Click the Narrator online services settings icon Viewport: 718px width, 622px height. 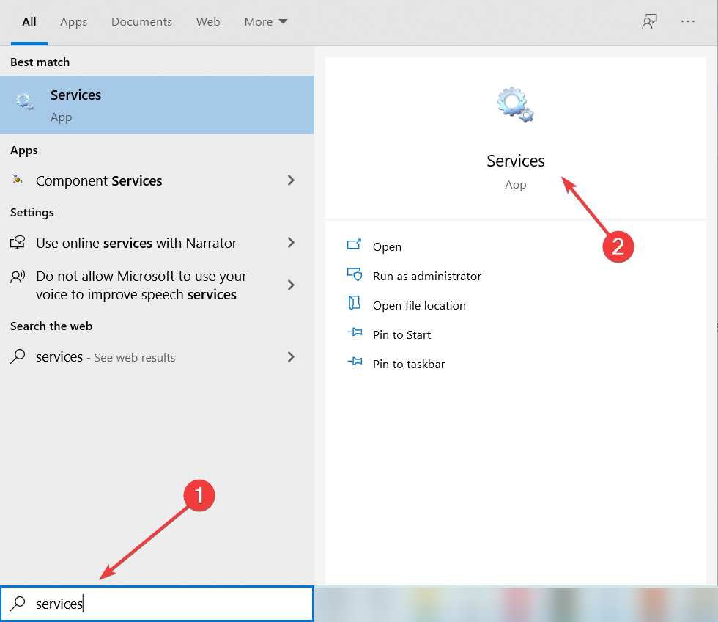tap(18, 243)
